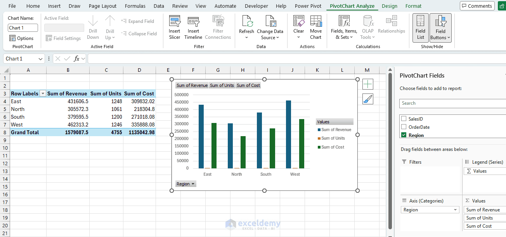
Task: Click the Sum of Units chart field button
Action: (x=222, y=85)
